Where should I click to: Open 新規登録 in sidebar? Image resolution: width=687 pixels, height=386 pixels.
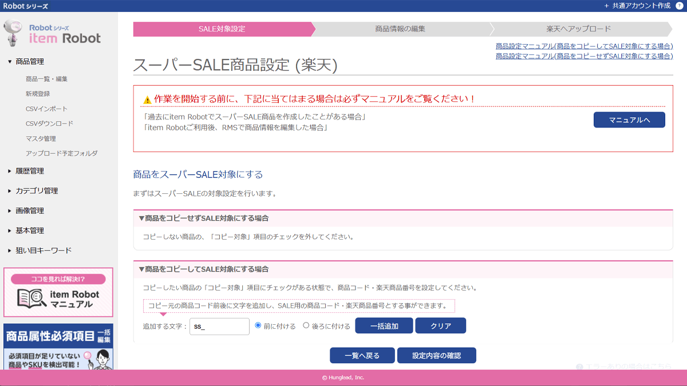(38, 94)
